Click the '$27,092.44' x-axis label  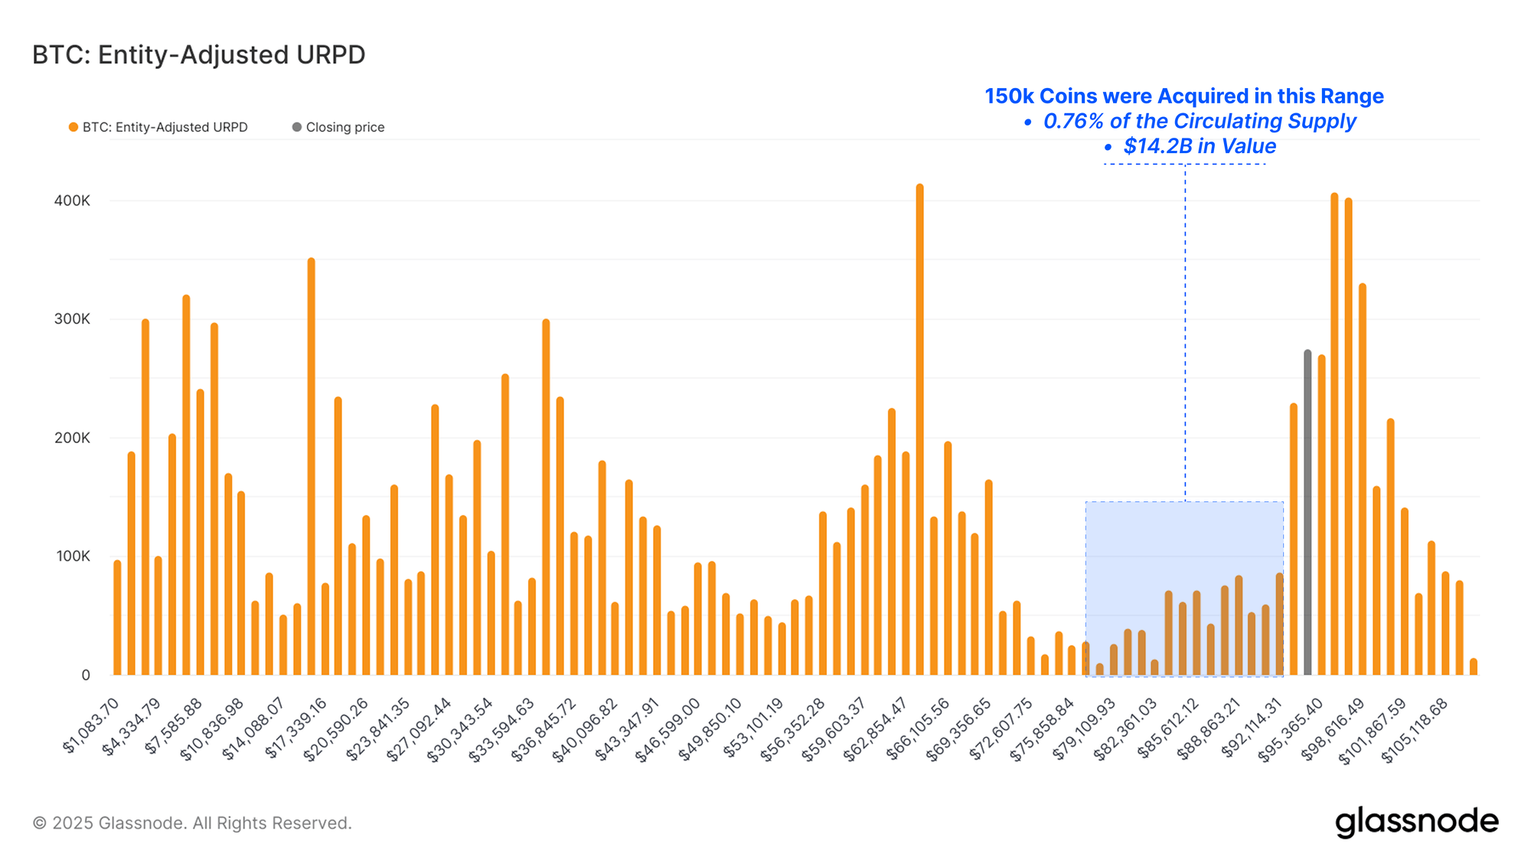(x=419, y=729)
